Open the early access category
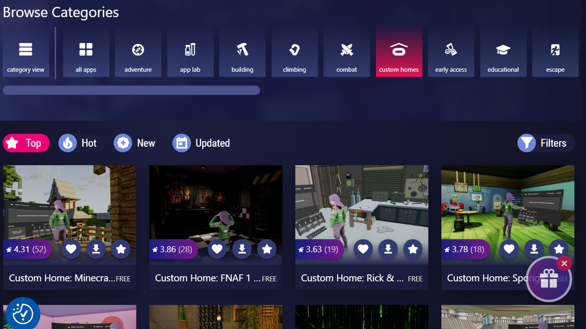The height and width of the screenshot is (329, 586). click(451, 52)
